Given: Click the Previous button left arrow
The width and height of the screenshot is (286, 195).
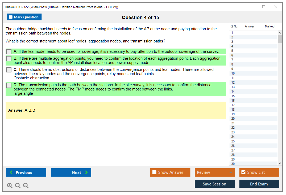Looking at the screenshot, I should pos(11,172).
